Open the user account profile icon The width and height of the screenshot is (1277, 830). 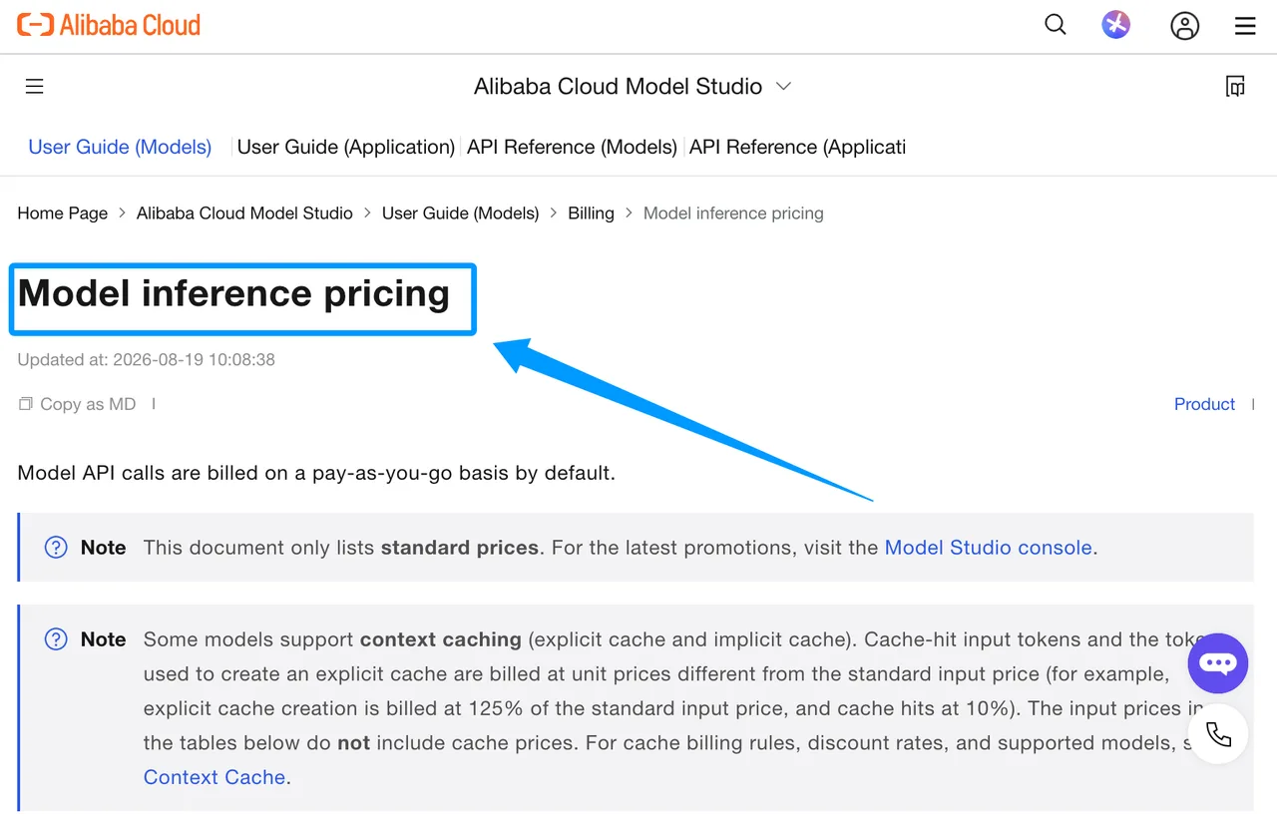pyautogui.click(x=1184, y=26)
